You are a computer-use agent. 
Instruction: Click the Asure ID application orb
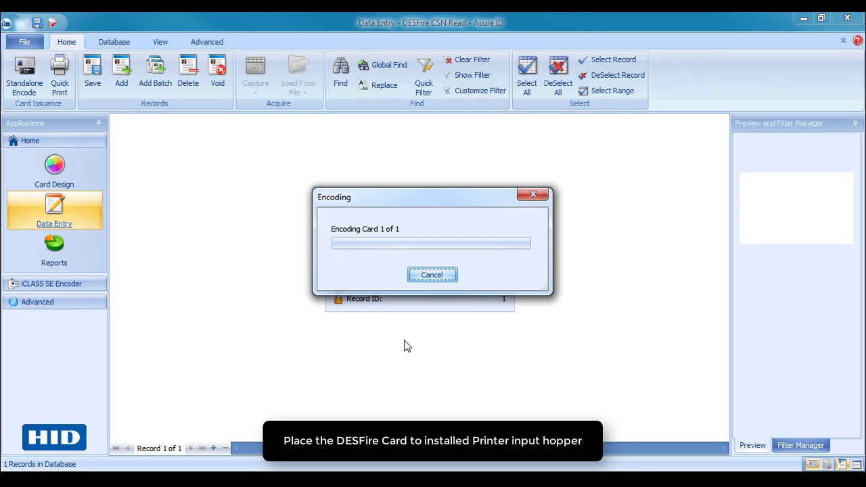[x=6, y=23]
